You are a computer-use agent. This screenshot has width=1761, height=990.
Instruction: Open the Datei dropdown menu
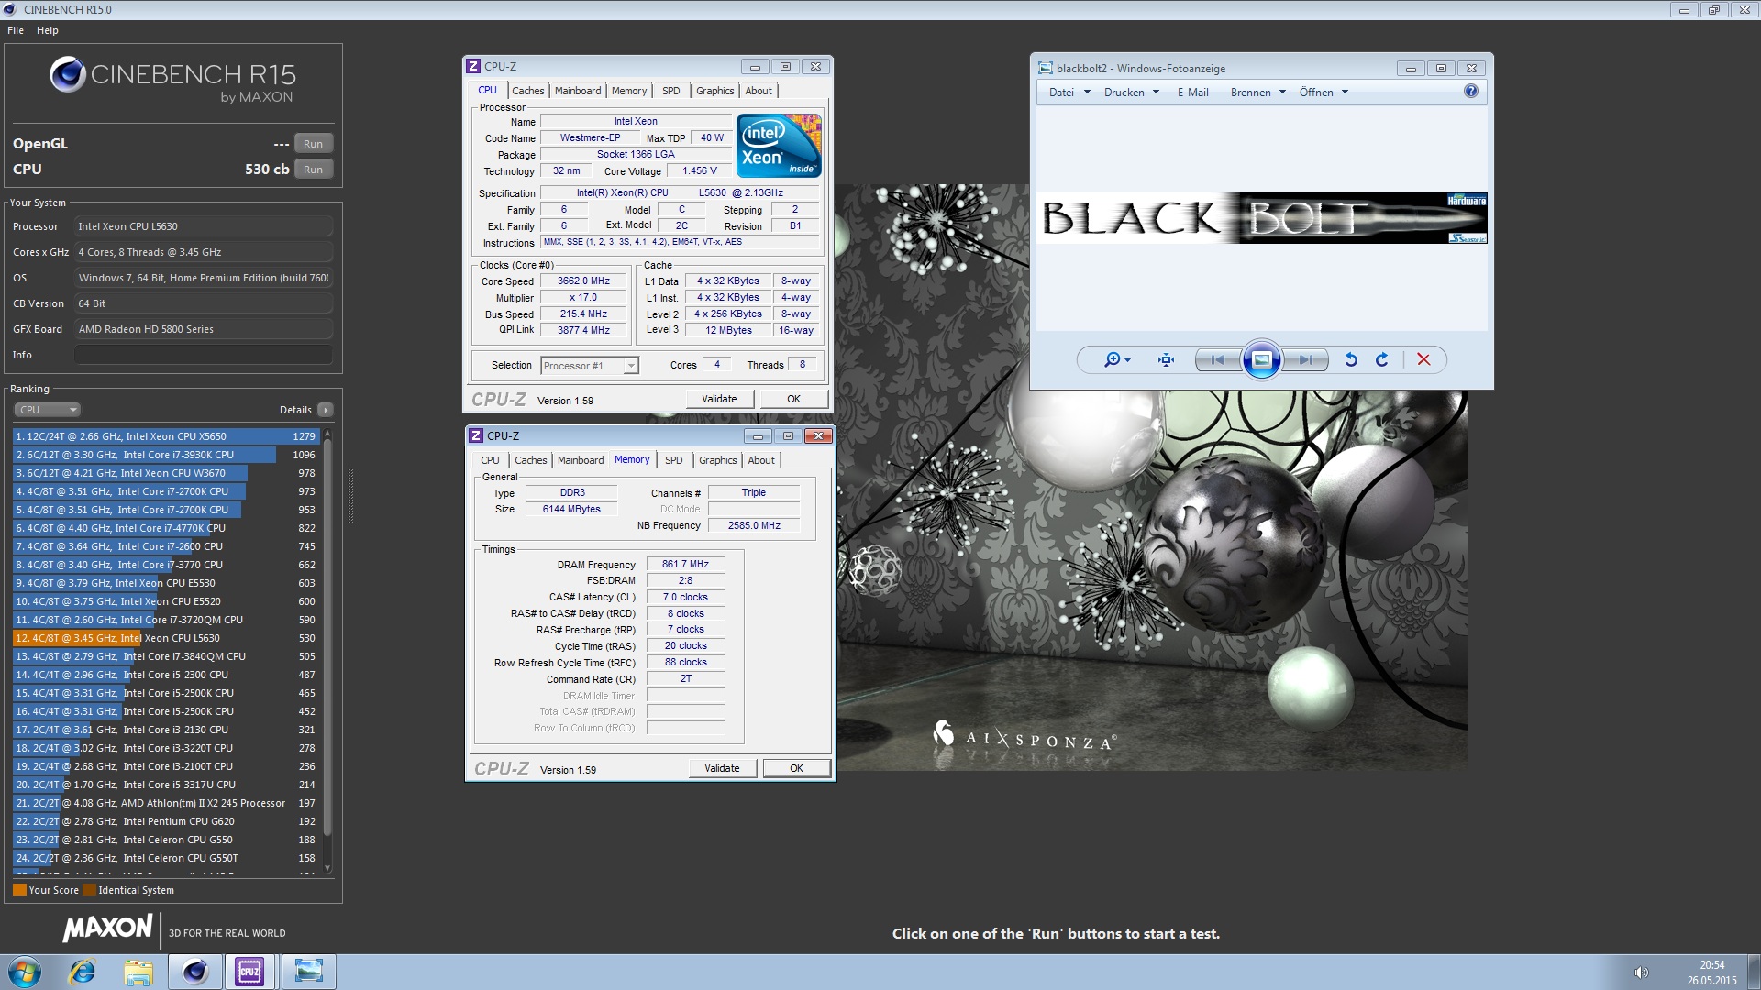pos(1069,93)
